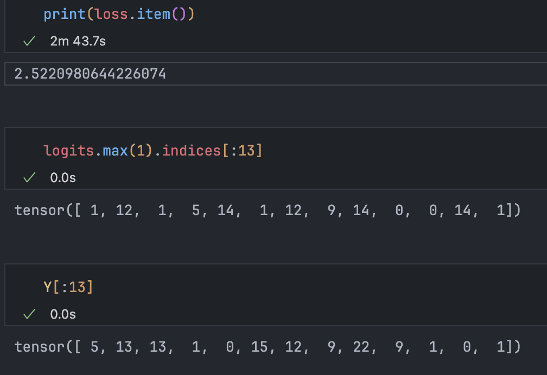Click the slice number 13 after indices
This screenshot has height=375, width=547.
tap(246, 151)
